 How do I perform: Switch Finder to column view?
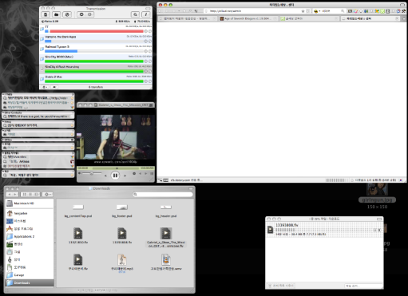[37, 195]
